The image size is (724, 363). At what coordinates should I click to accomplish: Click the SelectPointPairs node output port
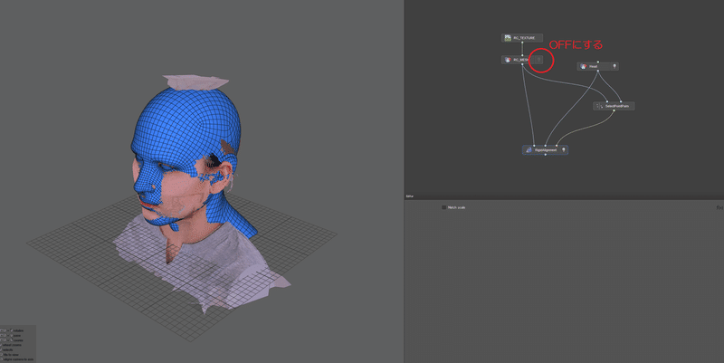pos(614,110)
